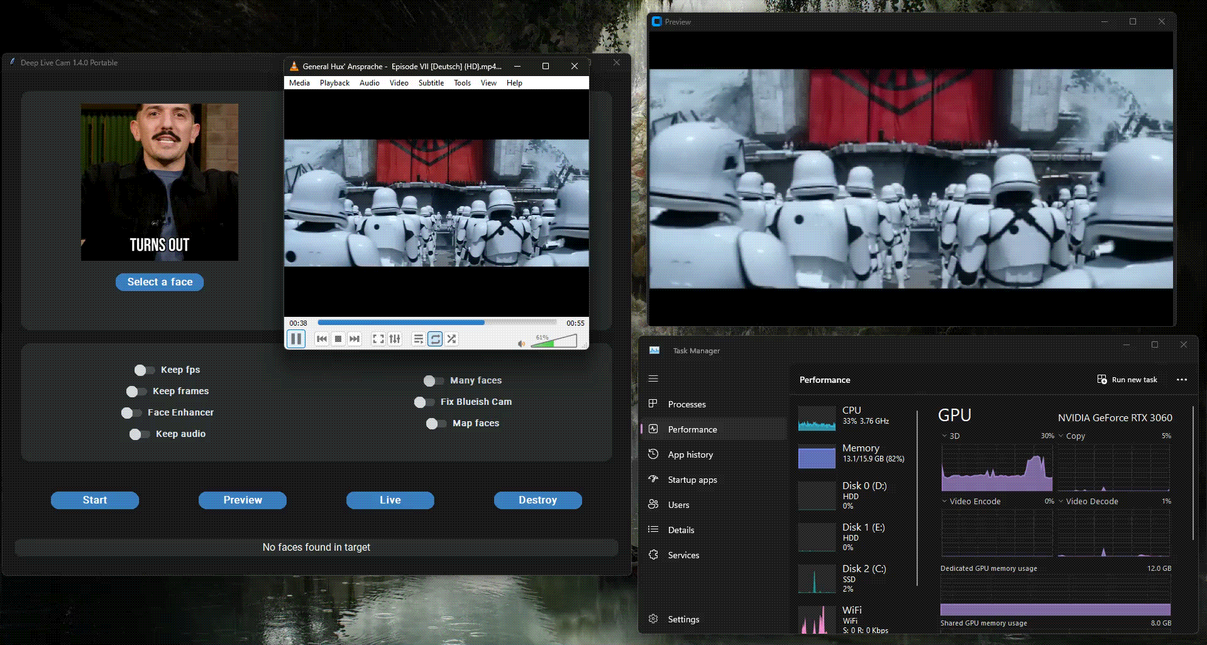Toggle VLC playlist view

(418, 339)
